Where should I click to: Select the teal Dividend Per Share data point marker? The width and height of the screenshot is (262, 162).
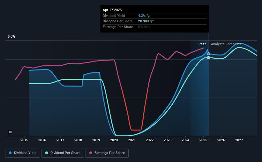coord(208,58)
